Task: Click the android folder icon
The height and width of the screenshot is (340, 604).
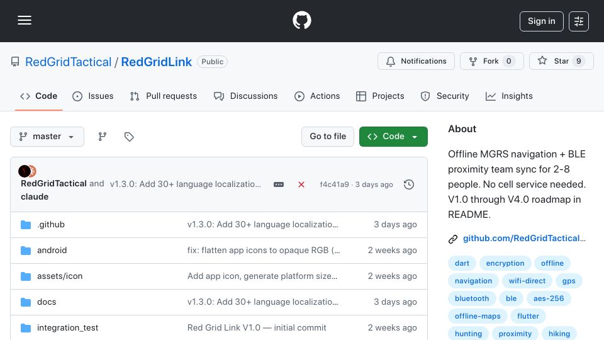Action: point(26,251)
